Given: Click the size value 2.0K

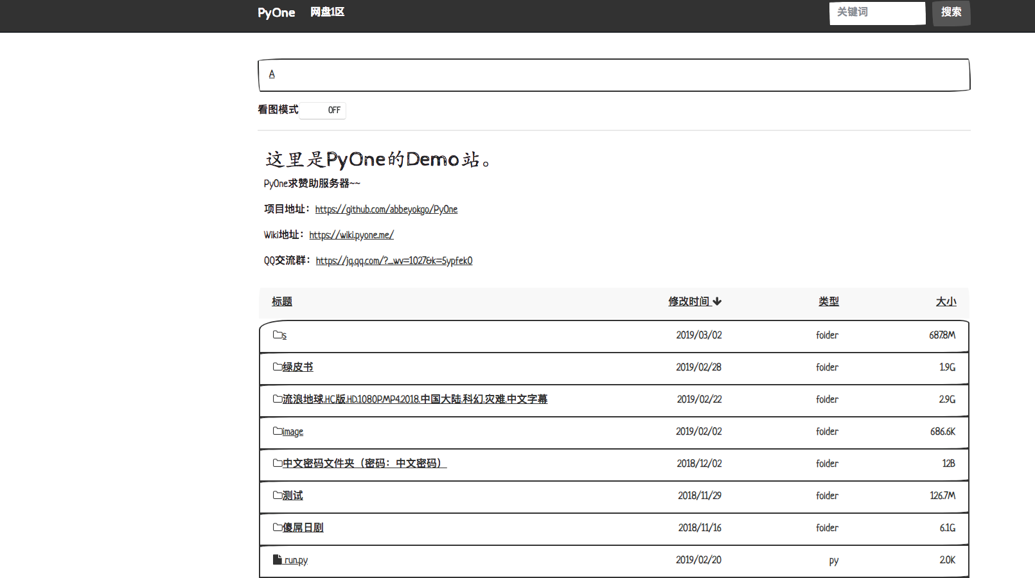Looking at the screenshot, I should (948, 559).
